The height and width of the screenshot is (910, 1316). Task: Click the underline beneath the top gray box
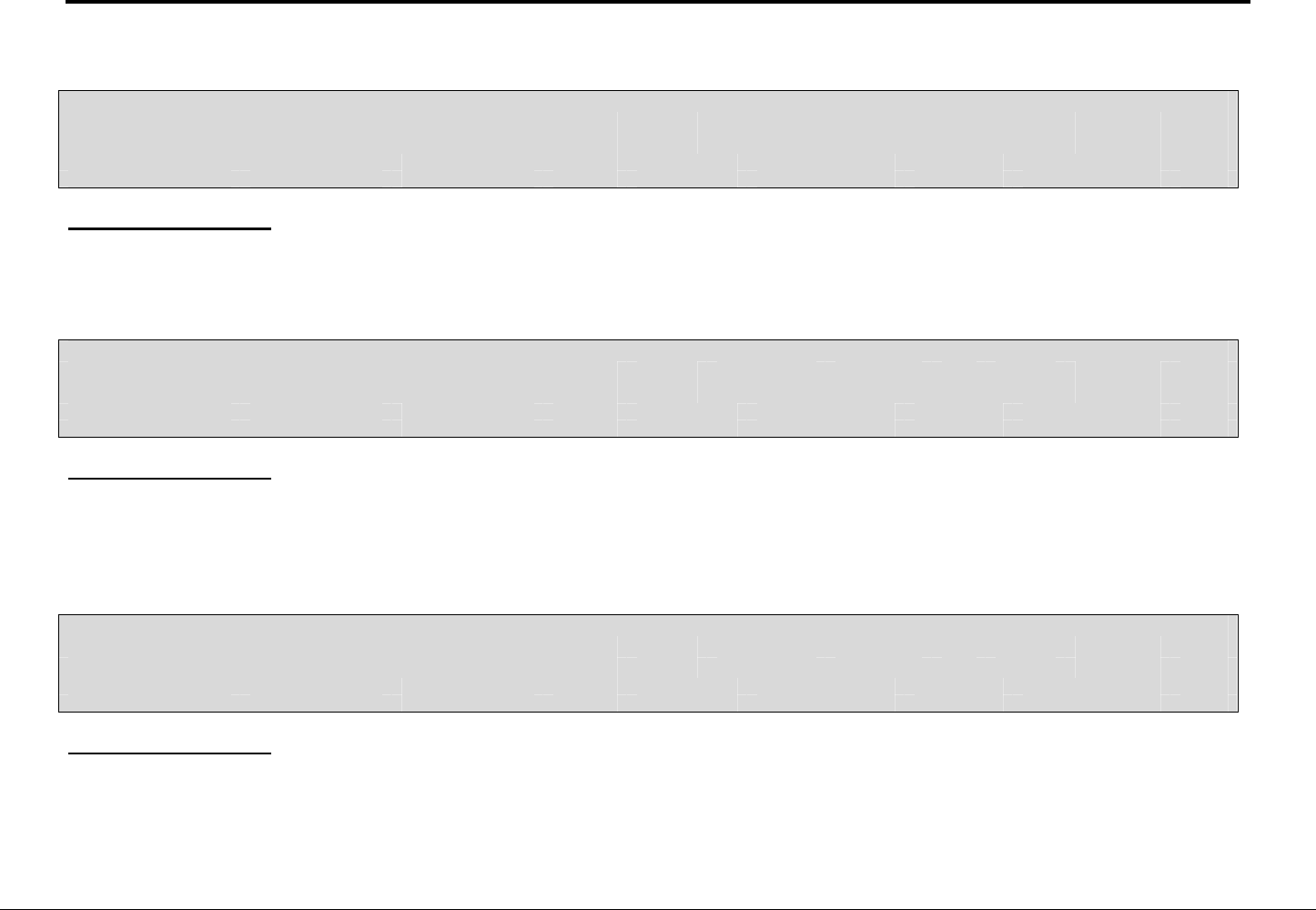tap(170, 229)
